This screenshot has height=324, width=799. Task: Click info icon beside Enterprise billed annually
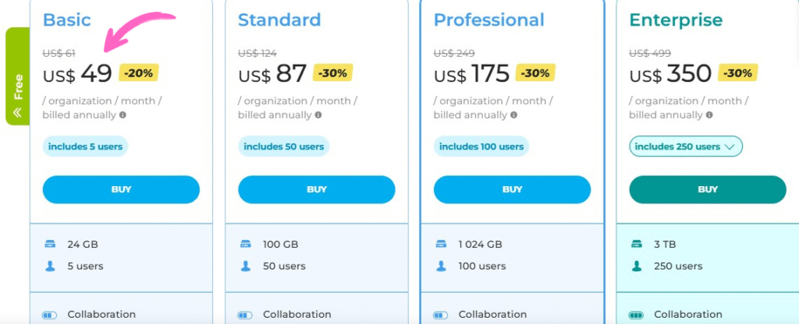[709, 115]
